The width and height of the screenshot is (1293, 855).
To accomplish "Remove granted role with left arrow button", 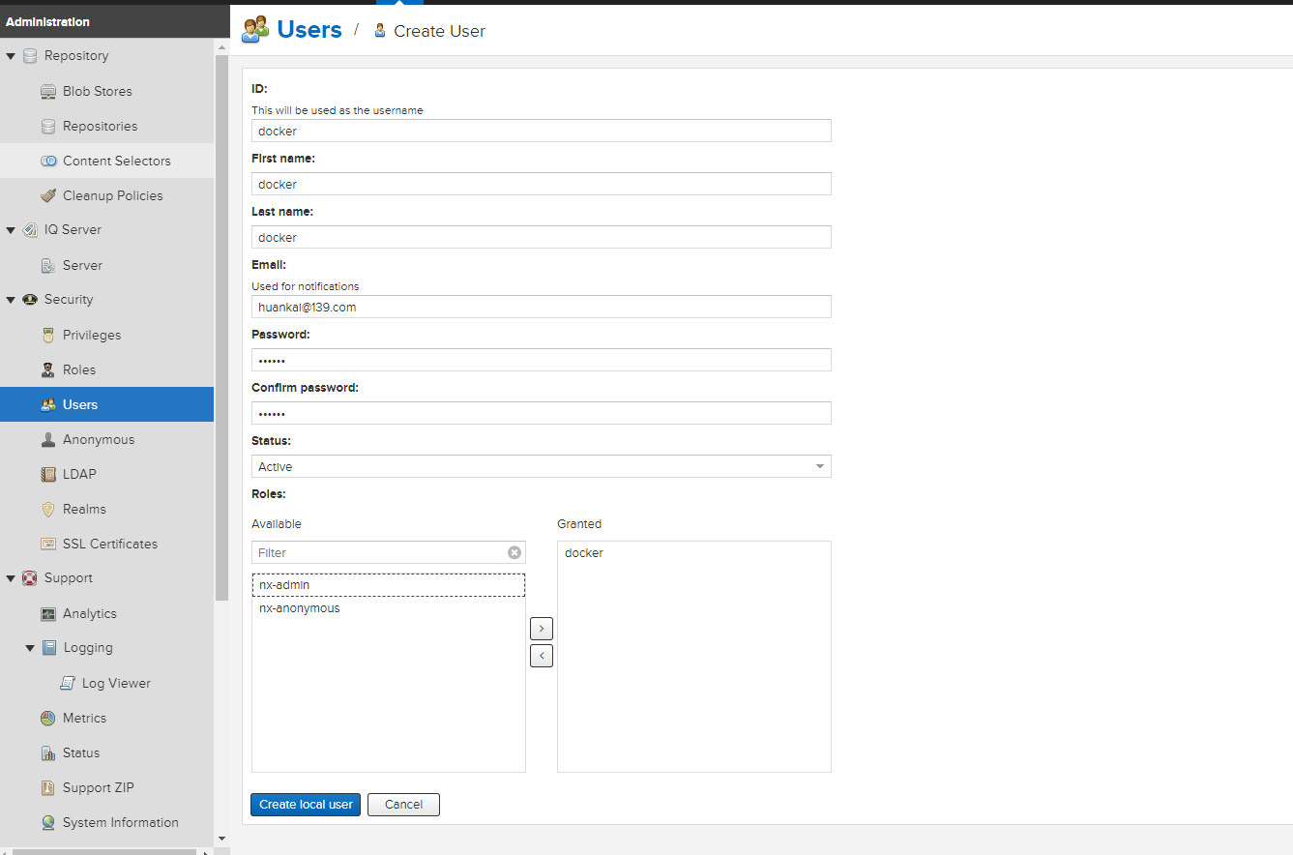I will coord(542,656).
